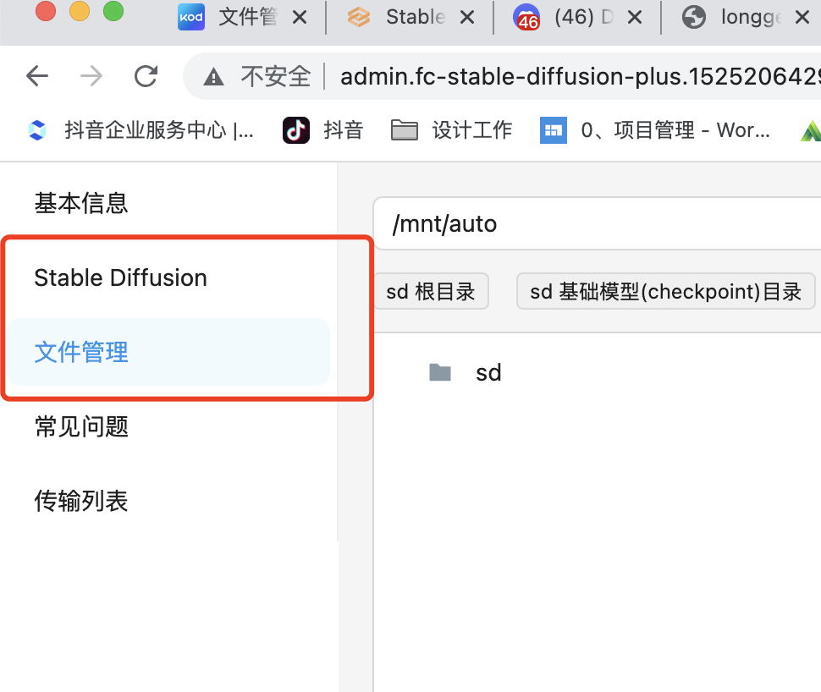Reload the page with the refresh icon
This screenshot has height=692, width=821.
[x=146, y=76]
